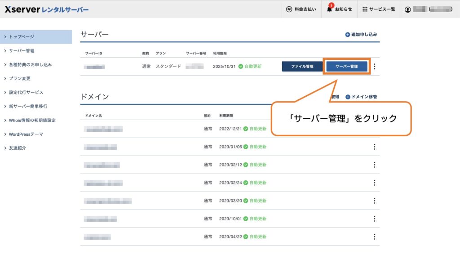Click the kebab menu icon beside サーバー管理 button
The height and width of the screenshot is (259, 460).
[374, 66]
